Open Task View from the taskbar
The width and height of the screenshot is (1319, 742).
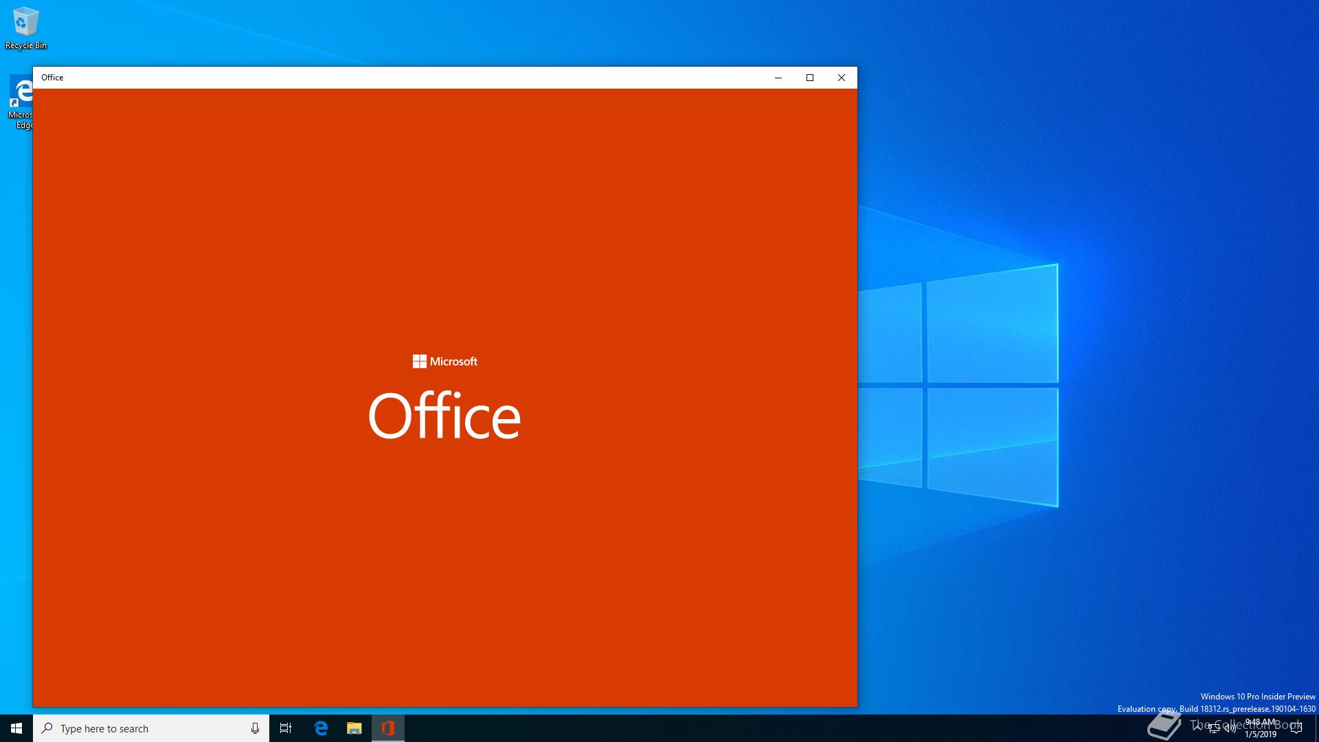(x=286, y=728)
